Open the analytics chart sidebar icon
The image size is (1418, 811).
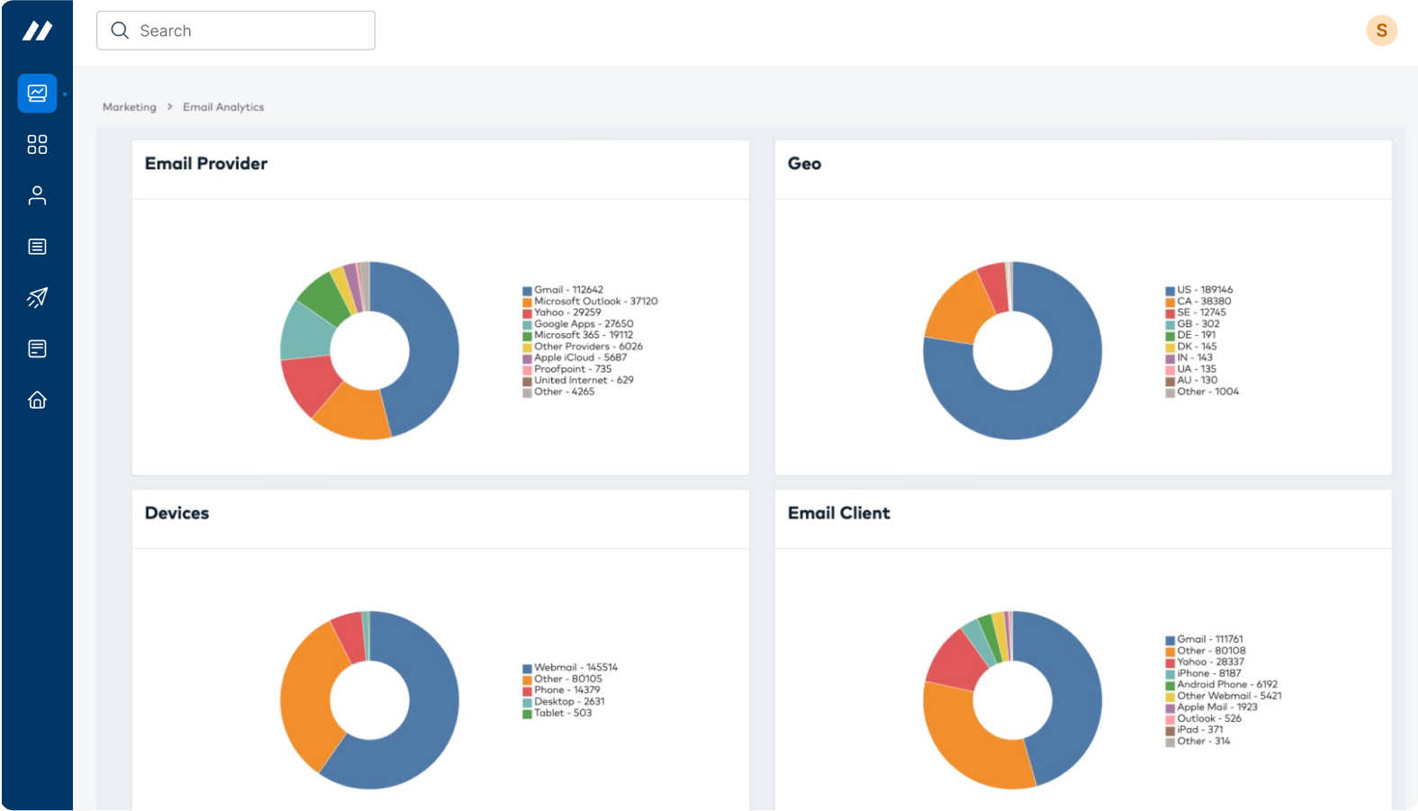pyautogui.click(x=37, y=93)
